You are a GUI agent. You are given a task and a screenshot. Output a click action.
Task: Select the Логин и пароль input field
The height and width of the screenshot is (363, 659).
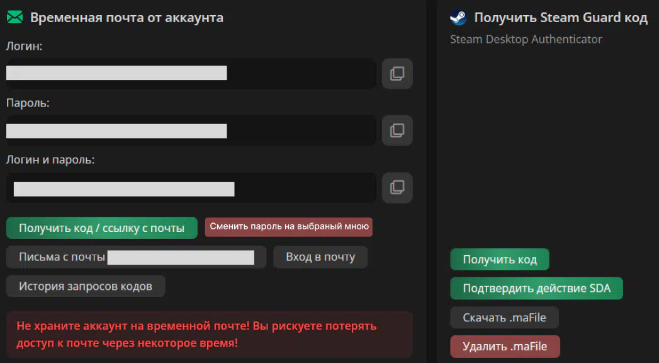(191, 188)
